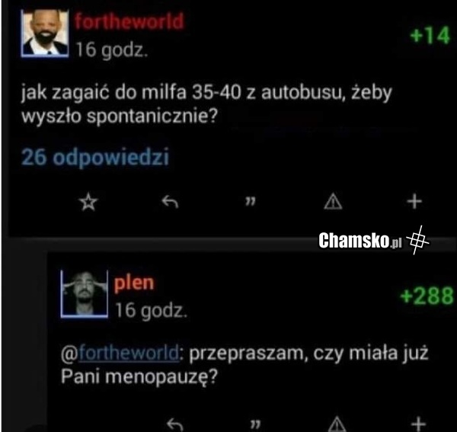Upvote plen's comment with plus icon
The width and height of the screenshot is (457, 432).
click(419, 424)
